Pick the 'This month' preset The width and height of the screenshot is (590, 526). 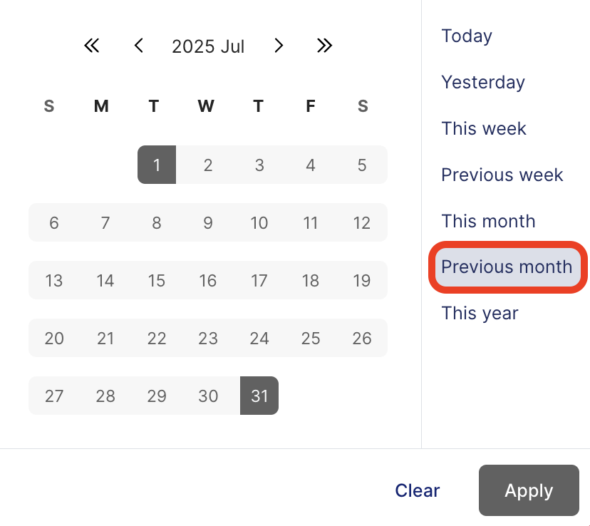click(x=488, y=221)
